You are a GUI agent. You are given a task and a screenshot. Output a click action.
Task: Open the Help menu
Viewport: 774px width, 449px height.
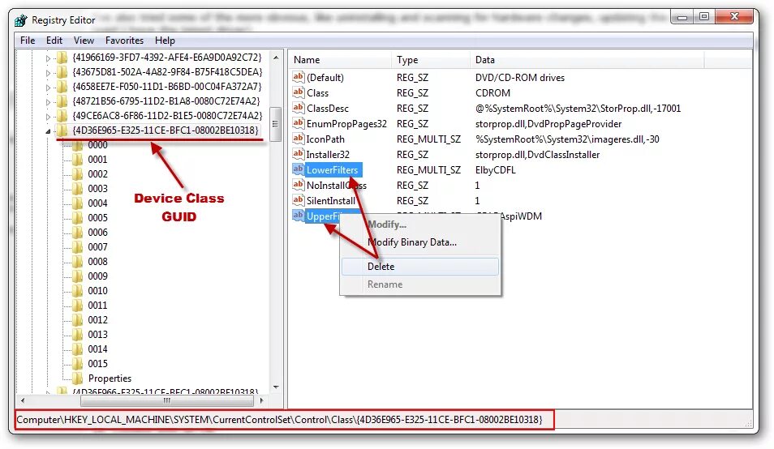click(x=165, y=41)
